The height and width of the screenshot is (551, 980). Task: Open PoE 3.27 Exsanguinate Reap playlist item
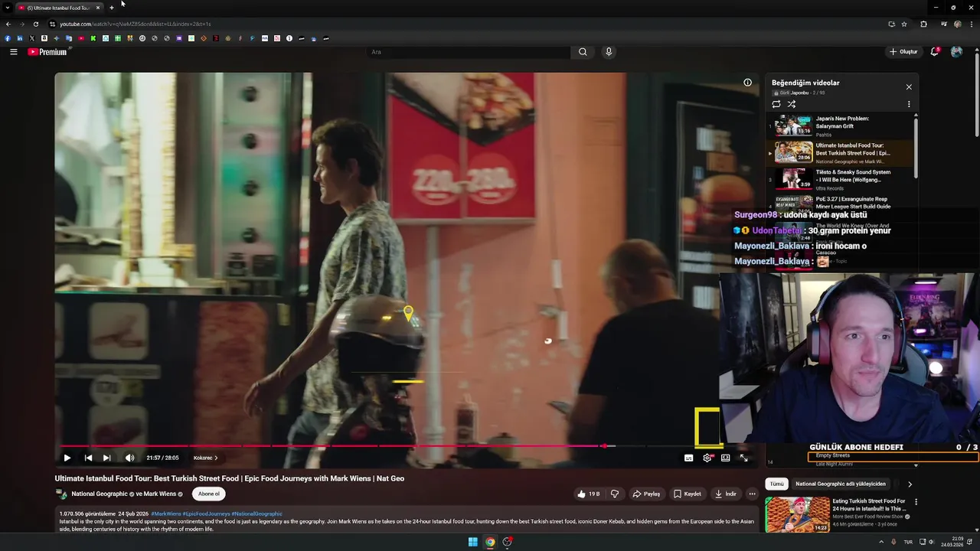click(838, 204)
